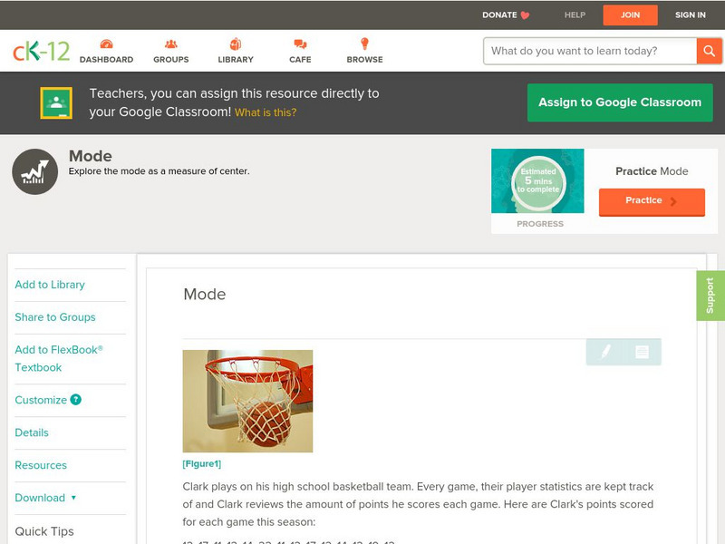Click the JOIN button
Image resolution: width=725 pixels, height=544 pixels.
click(x=630, y=15)
